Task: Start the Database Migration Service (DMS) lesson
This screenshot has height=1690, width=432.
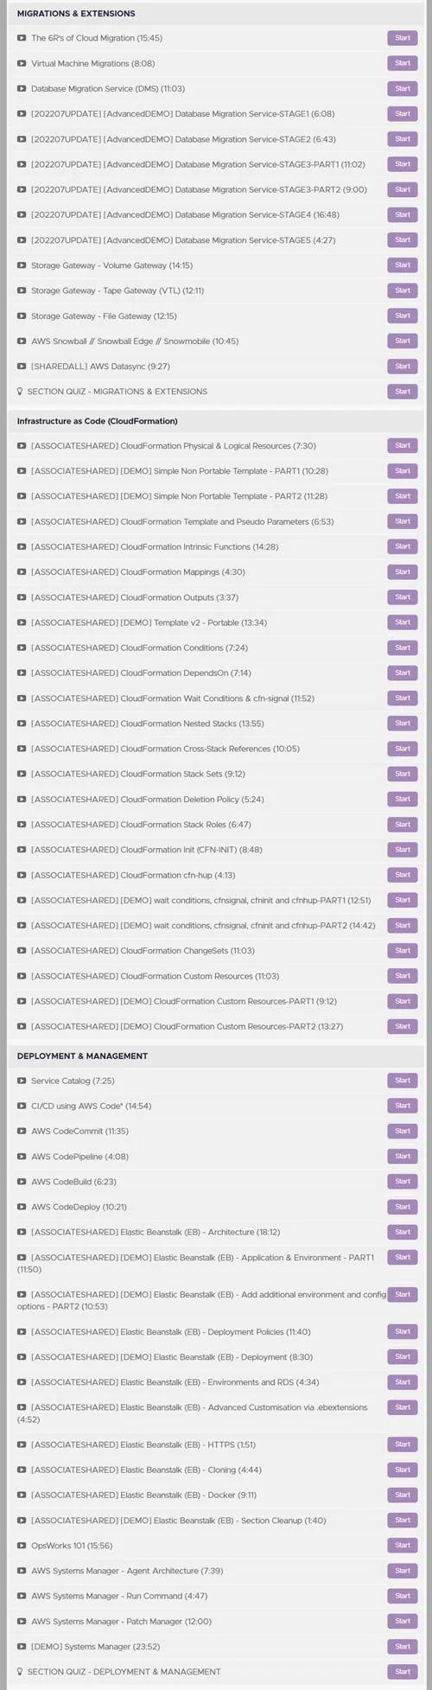Action: 403,88
